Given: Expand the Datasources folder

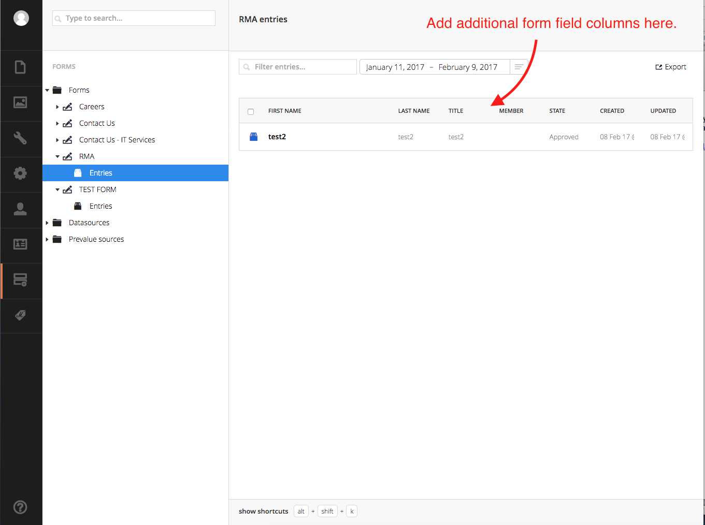Looking at the screenshot, I should [x=47, y=223].
